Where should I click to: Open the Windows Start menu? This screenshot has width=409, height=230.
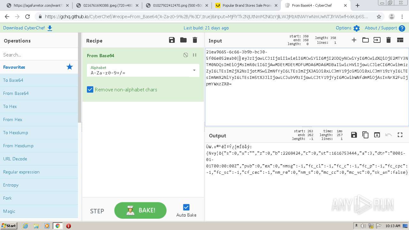click(x=9, y=226)
